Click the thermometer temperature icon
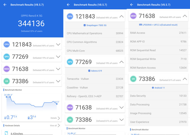 click(x=5, y=118)
